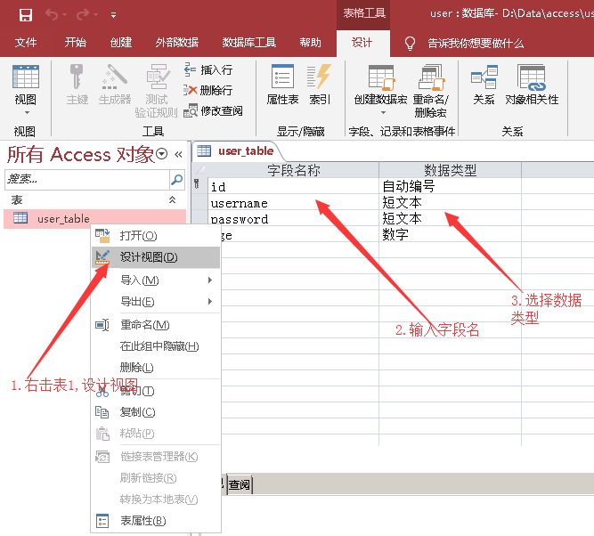The height and width of the screenshot is (536, 594).
Task: Click the 自动编号 data type cell
Action: [450, 186]
